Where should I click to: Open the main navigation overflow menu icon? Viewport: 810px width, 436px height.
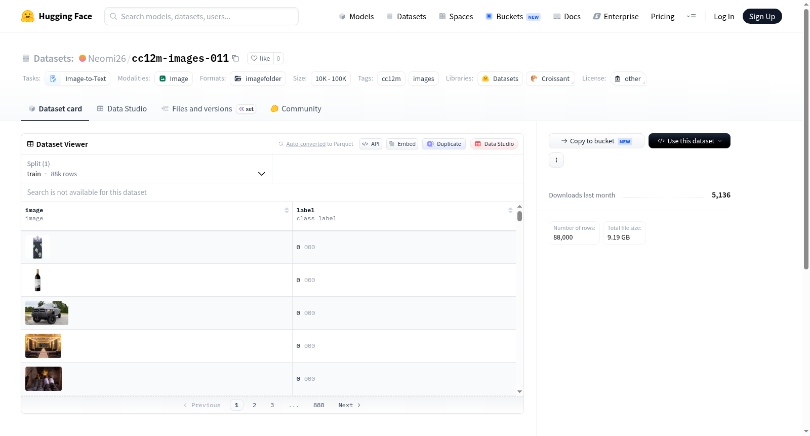pyautogui.click(x=691, y=16)
